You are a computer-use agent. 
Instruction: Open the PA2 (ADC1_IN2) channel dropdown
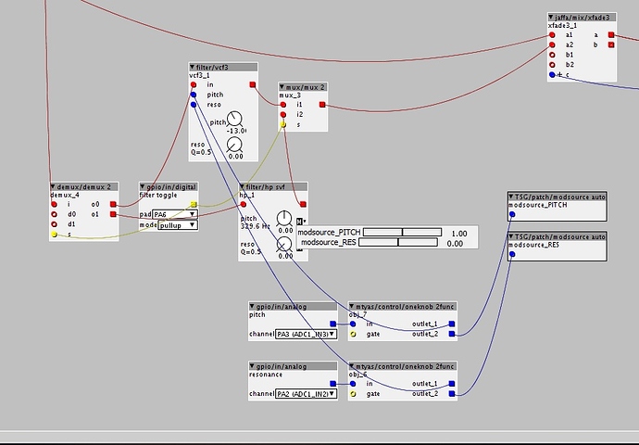point(306,394)
